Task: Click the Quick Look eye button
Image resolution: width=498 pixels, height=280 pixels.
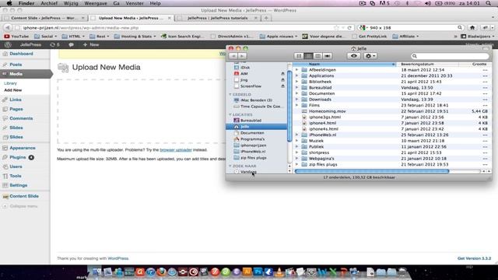Action: point(354,56)
